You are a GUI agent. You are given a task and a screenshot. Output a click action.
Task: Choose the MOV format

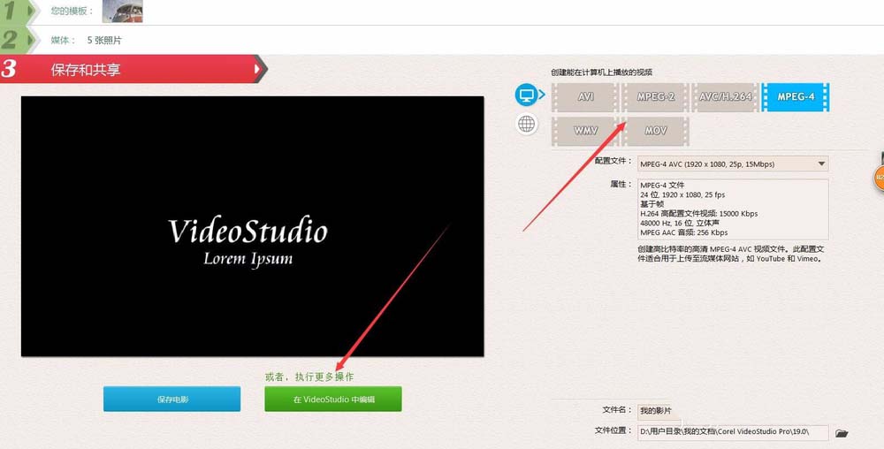(655, 131)
